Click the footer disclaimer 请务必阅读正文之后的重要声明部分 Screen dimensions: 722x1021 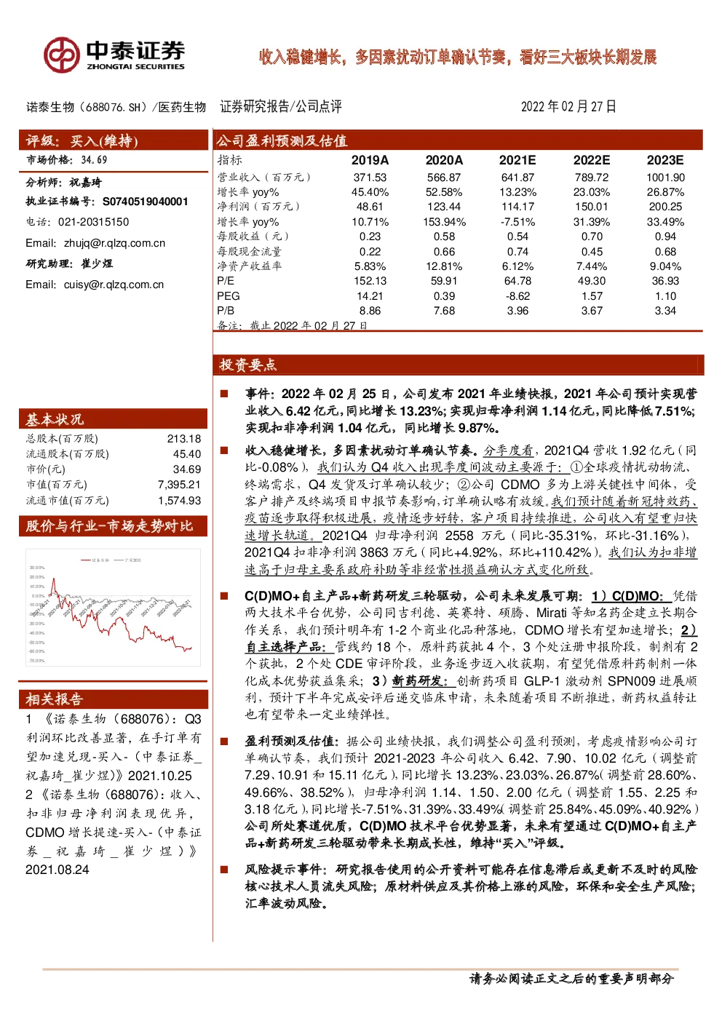(572, 979)
